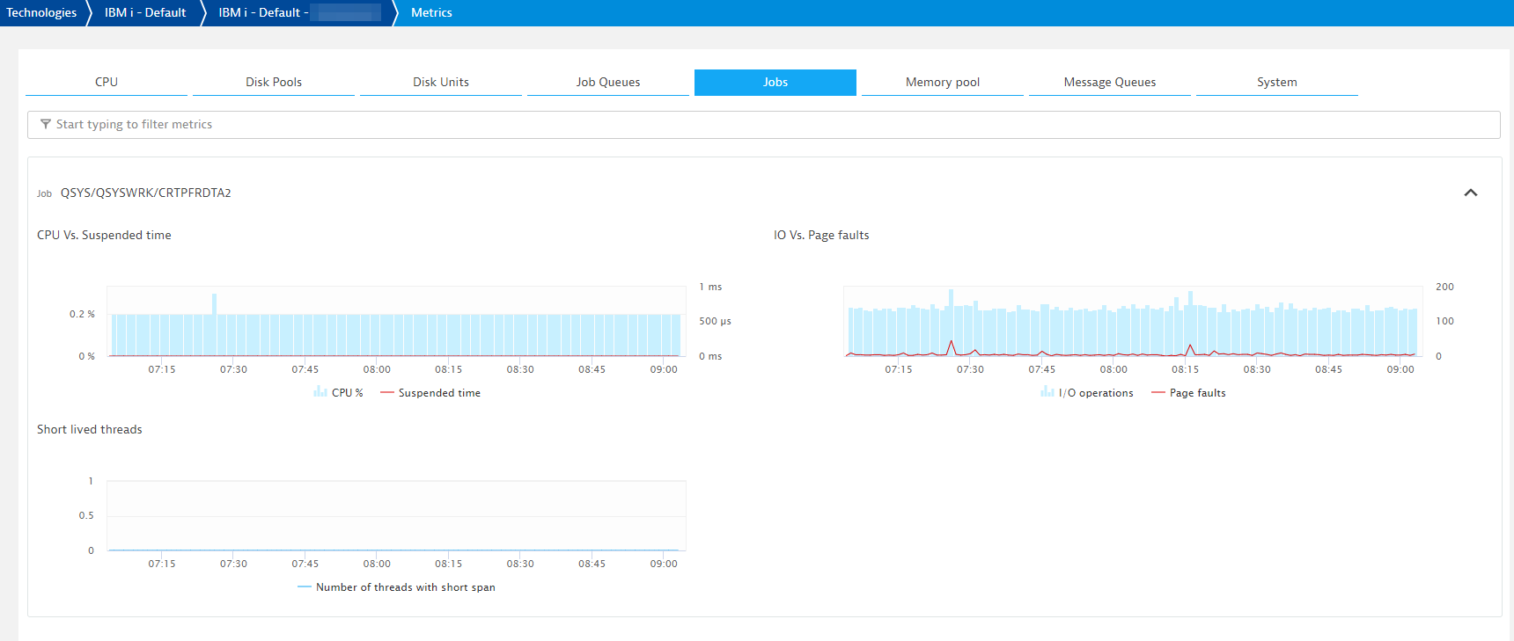Click the CPU Vs. Suspended time title
Image resolution: width=1514 pixels, height=641 pixels.
104,235
